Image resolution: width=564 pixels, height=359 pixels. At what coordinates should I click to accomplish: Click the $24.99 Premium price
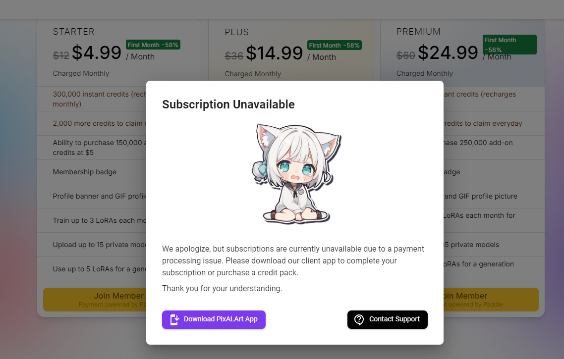tap(448, 52)
